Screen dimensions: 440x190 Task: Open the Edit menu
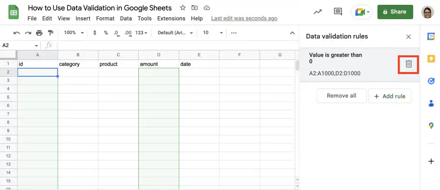tap(47, 19)
